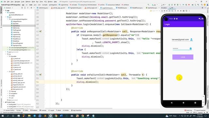Switch to ModelPerson.java editor tab
209x118 pixels.
click(137, 8)
